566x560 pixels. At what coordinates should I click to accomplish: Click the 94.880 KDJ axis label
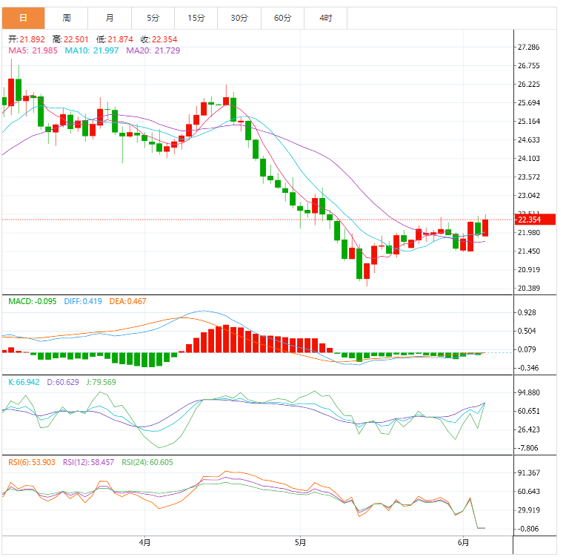point(528,392)
